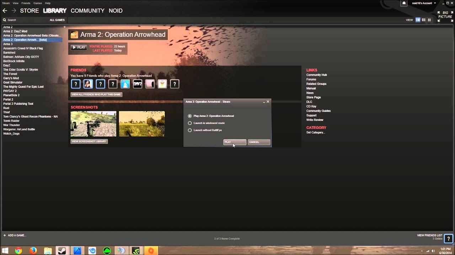Screen dimensions: 455x255
Task: Open the View menu
Action: [x=16, y=3]
